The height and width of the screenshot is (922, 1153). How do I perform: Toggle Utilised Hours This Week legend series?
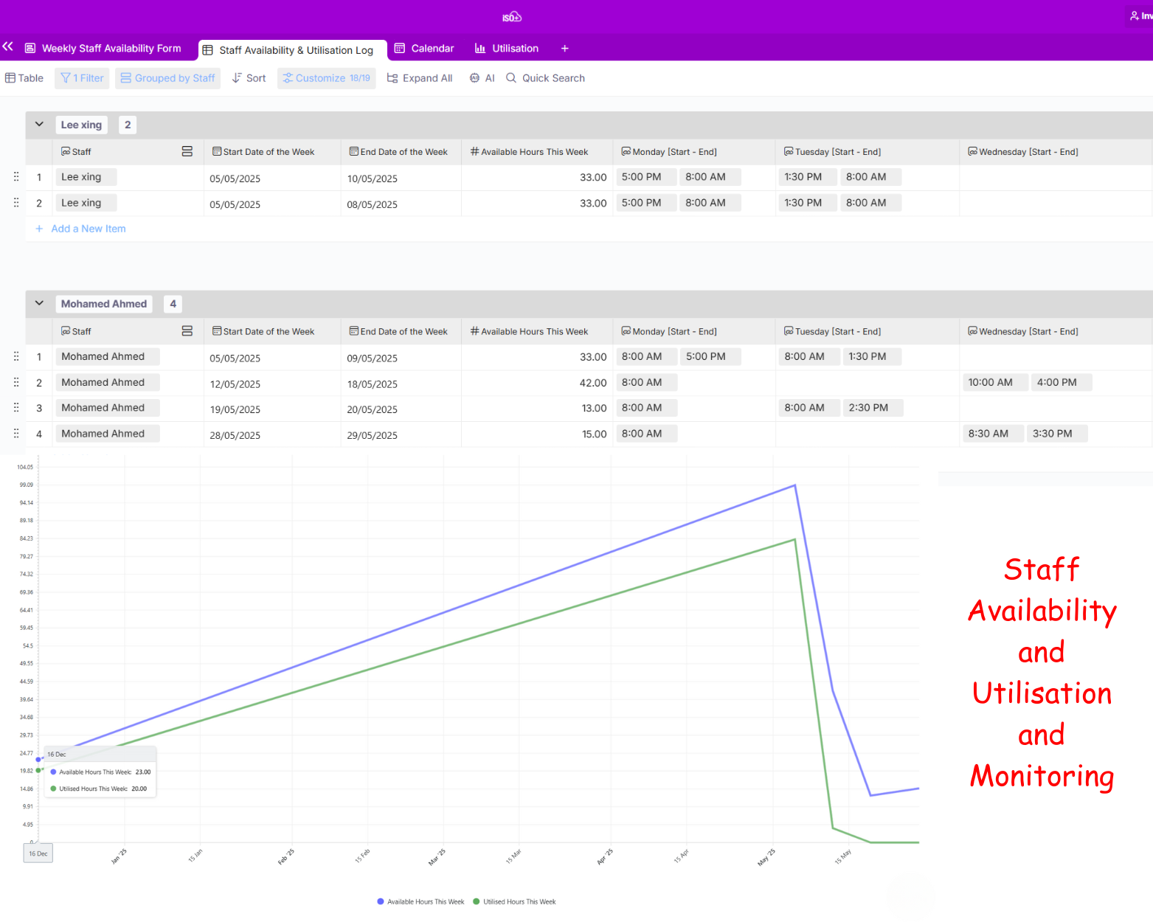point(515,901)
